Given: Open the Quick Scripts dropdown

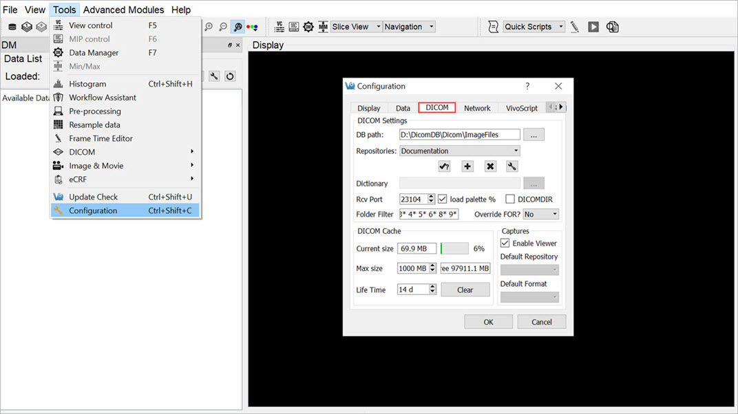Looking at the screenshot, I should tap(534, 27).
